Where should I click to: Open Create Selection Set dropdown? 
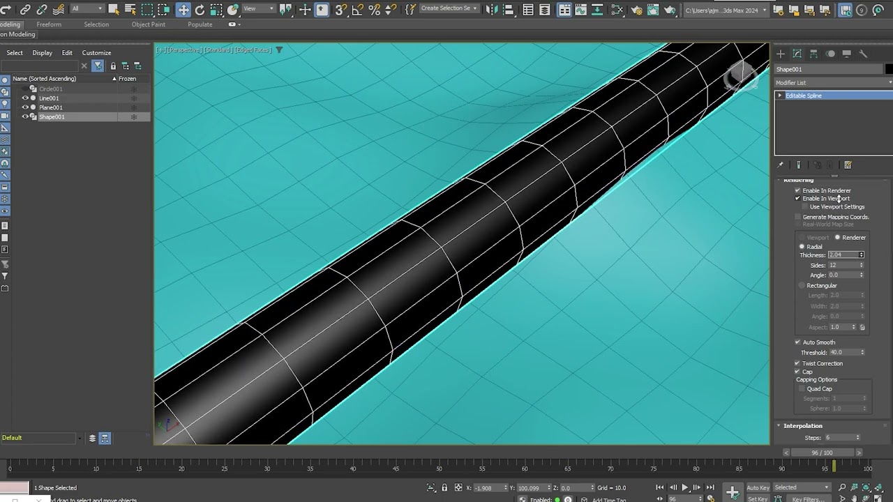click(449, 8)
